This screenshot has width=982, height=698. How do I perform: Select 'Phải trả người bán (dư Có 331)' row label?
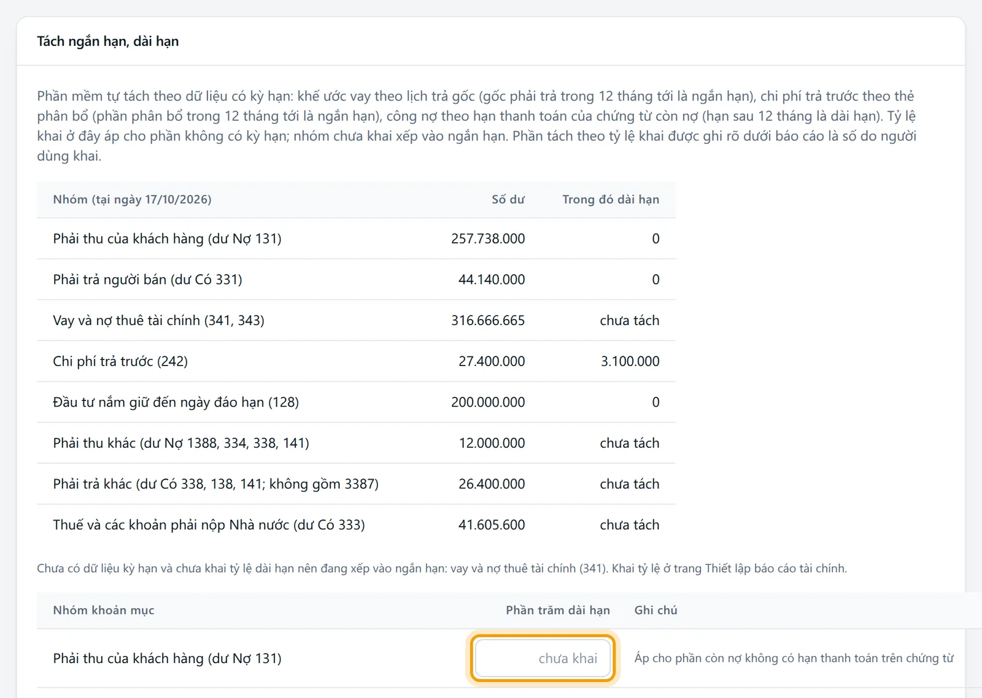click(x=147, y=280)
